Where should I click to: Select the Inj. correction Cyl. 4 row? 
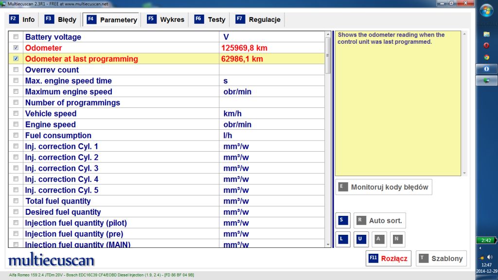(x=166, y=179)
